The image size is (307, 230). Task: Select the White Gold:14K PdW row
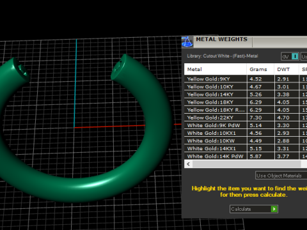coord(246,156)
